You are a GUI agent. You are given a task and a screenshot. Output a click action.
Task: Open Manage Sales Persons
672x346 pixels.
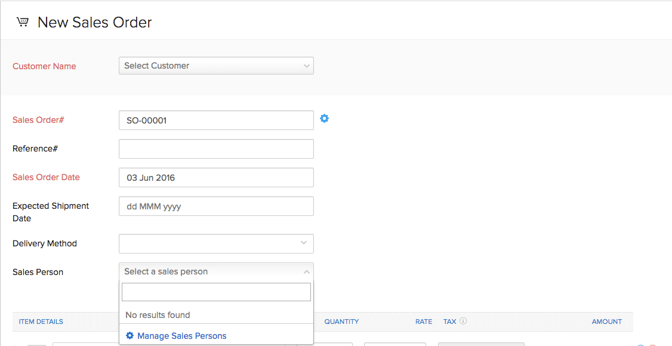(181, 335)
